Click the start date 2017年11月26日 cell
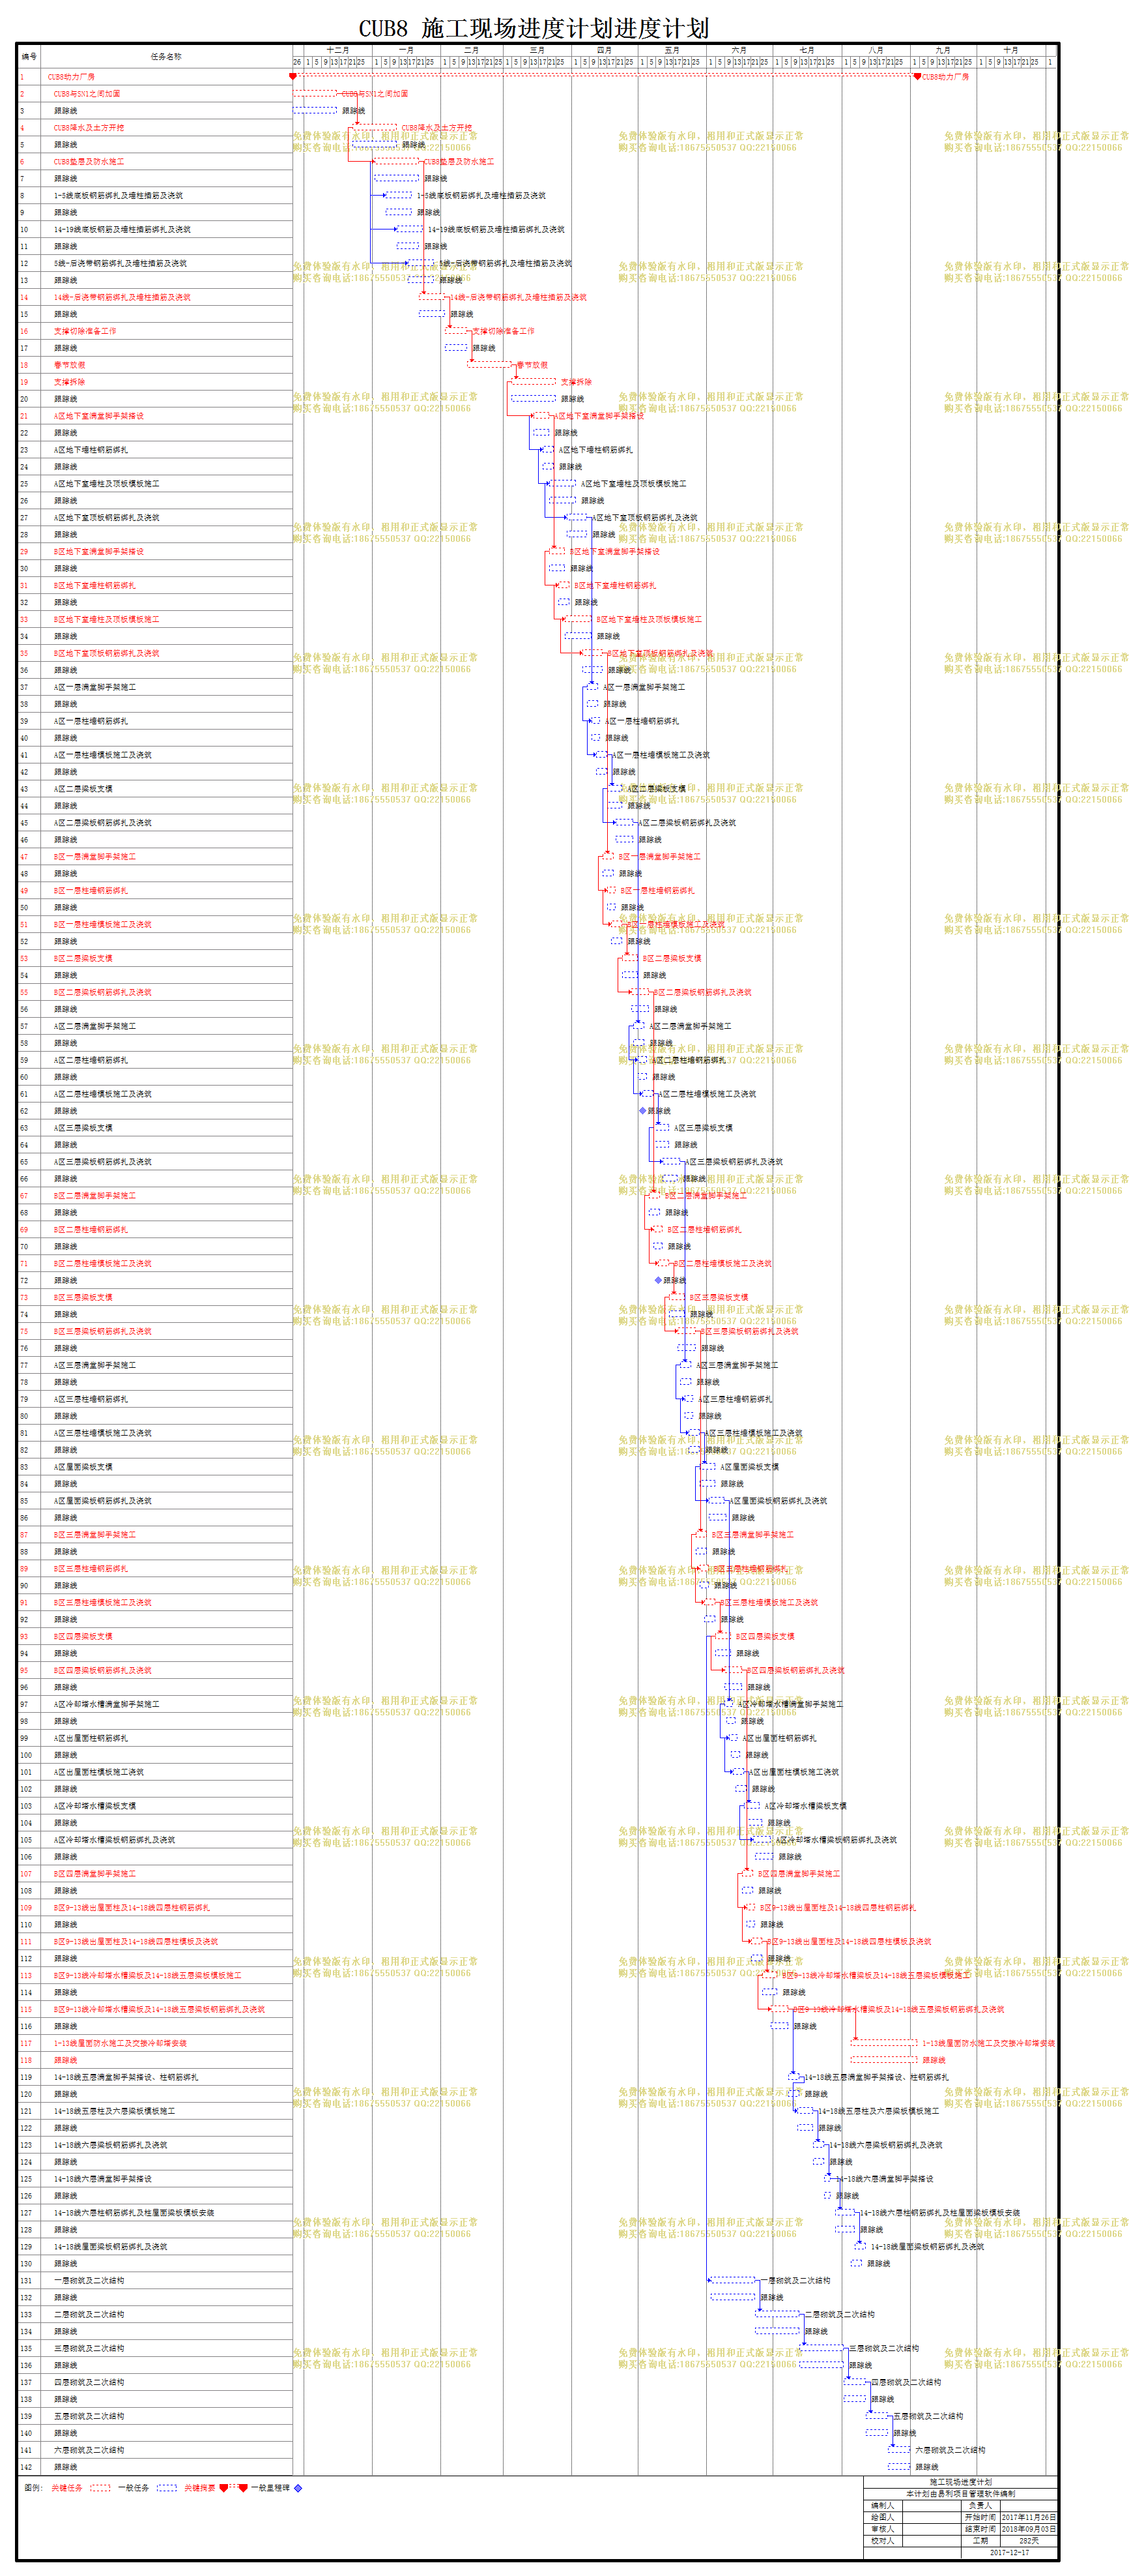The width and height of the screenshot is (1129, 2576). pyautogui.click(x=1028, y=2517)
